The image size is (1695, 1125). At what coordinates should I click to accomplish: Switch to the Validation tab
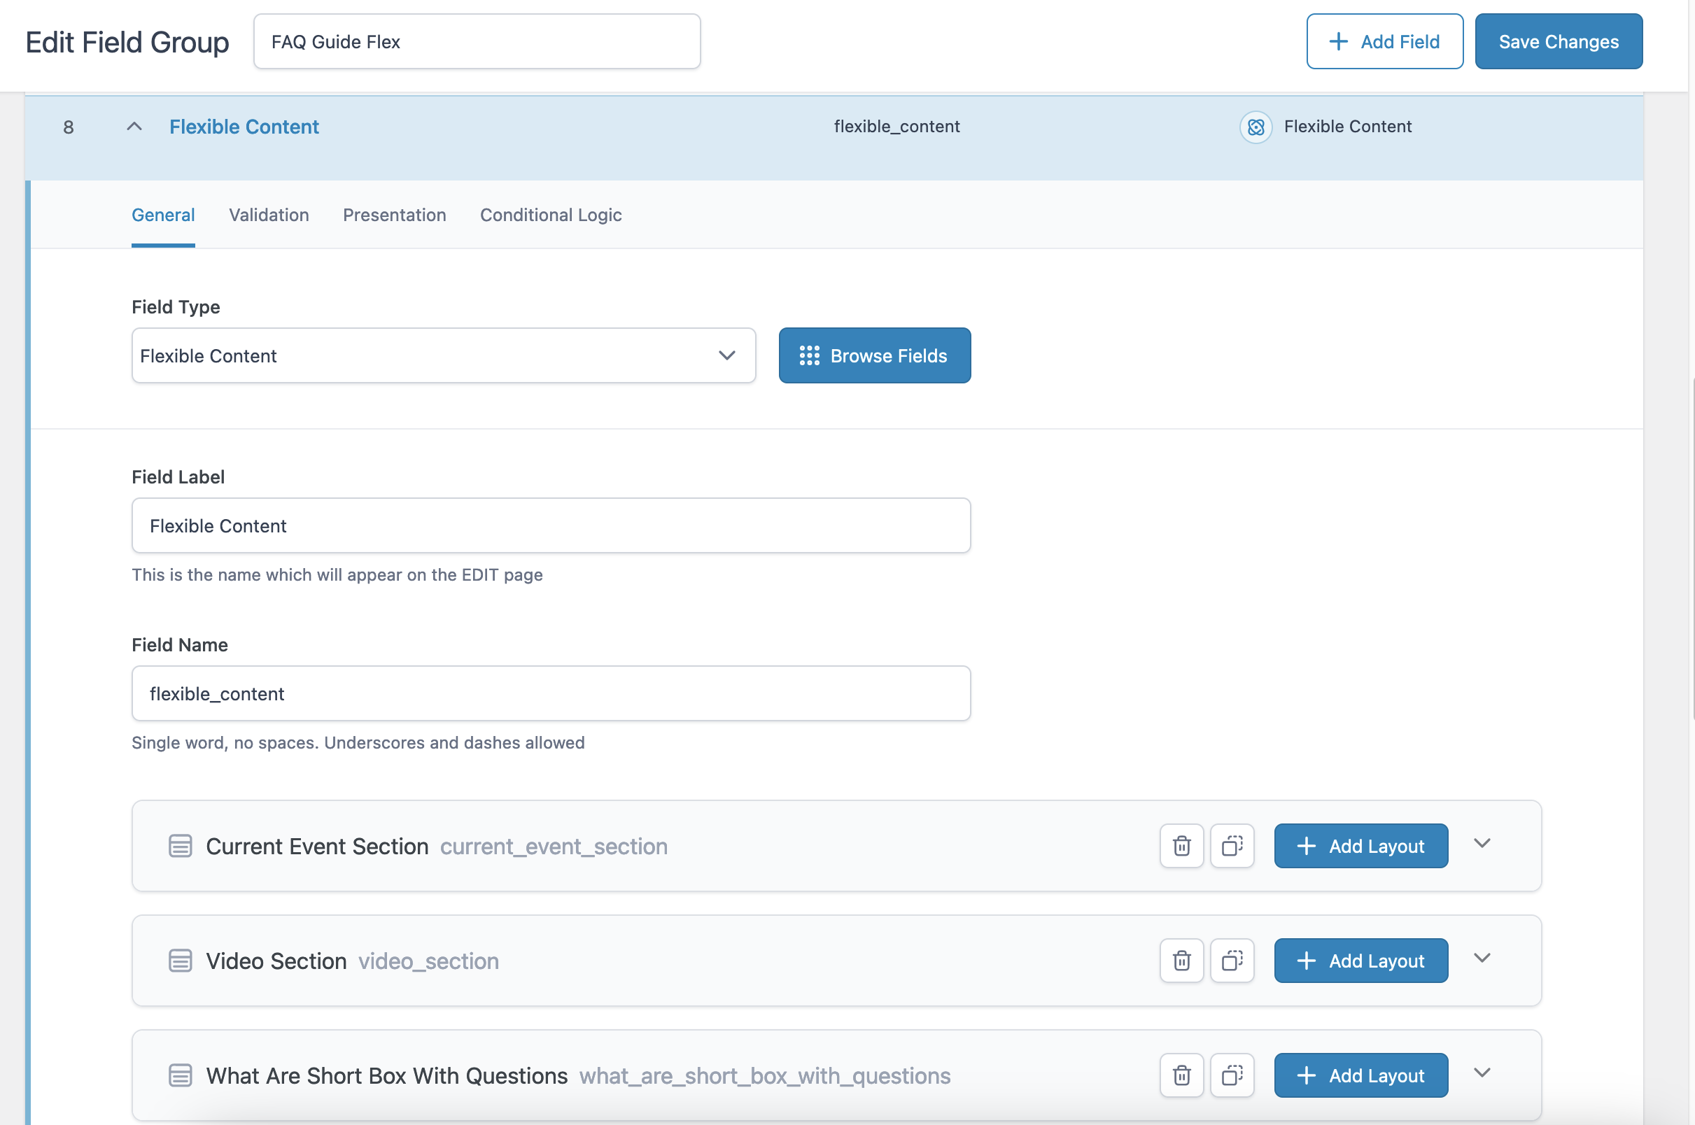click(269, 215)
